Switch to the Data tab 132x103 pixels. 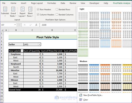tap(63, 3)
